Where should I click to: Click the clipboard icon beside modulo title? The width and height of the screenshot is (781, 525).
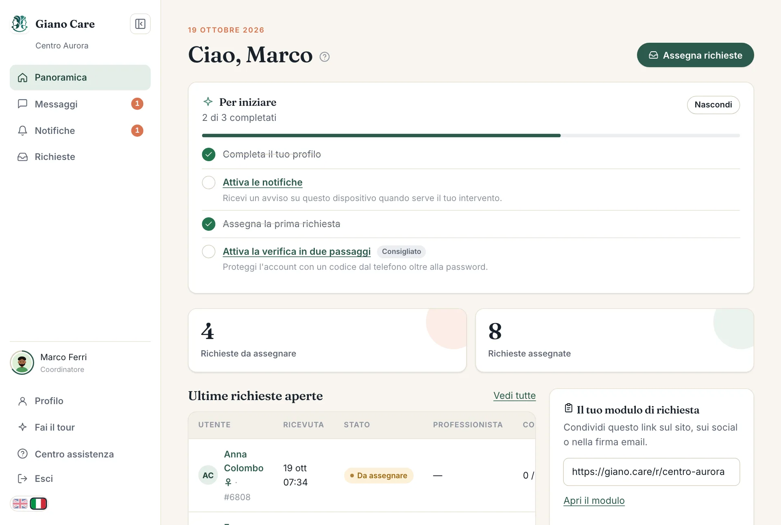pos(569,408)
